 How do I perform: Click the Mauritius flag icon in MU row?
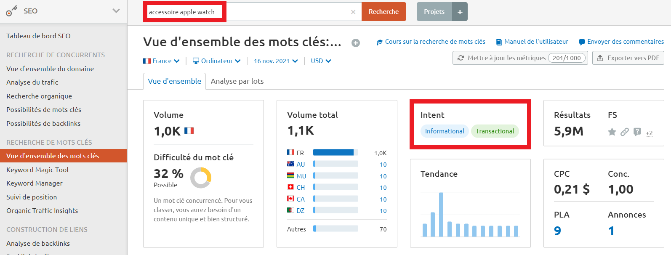point(290,175)
